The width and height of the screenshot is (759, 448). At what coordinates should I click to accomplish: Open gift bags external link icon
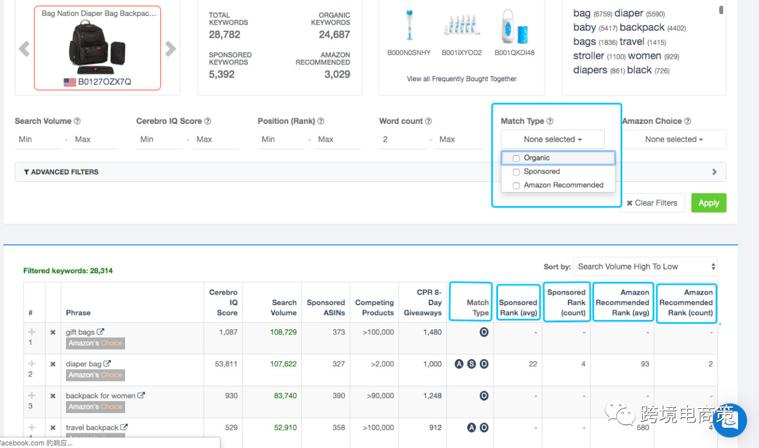pos(100,332)
